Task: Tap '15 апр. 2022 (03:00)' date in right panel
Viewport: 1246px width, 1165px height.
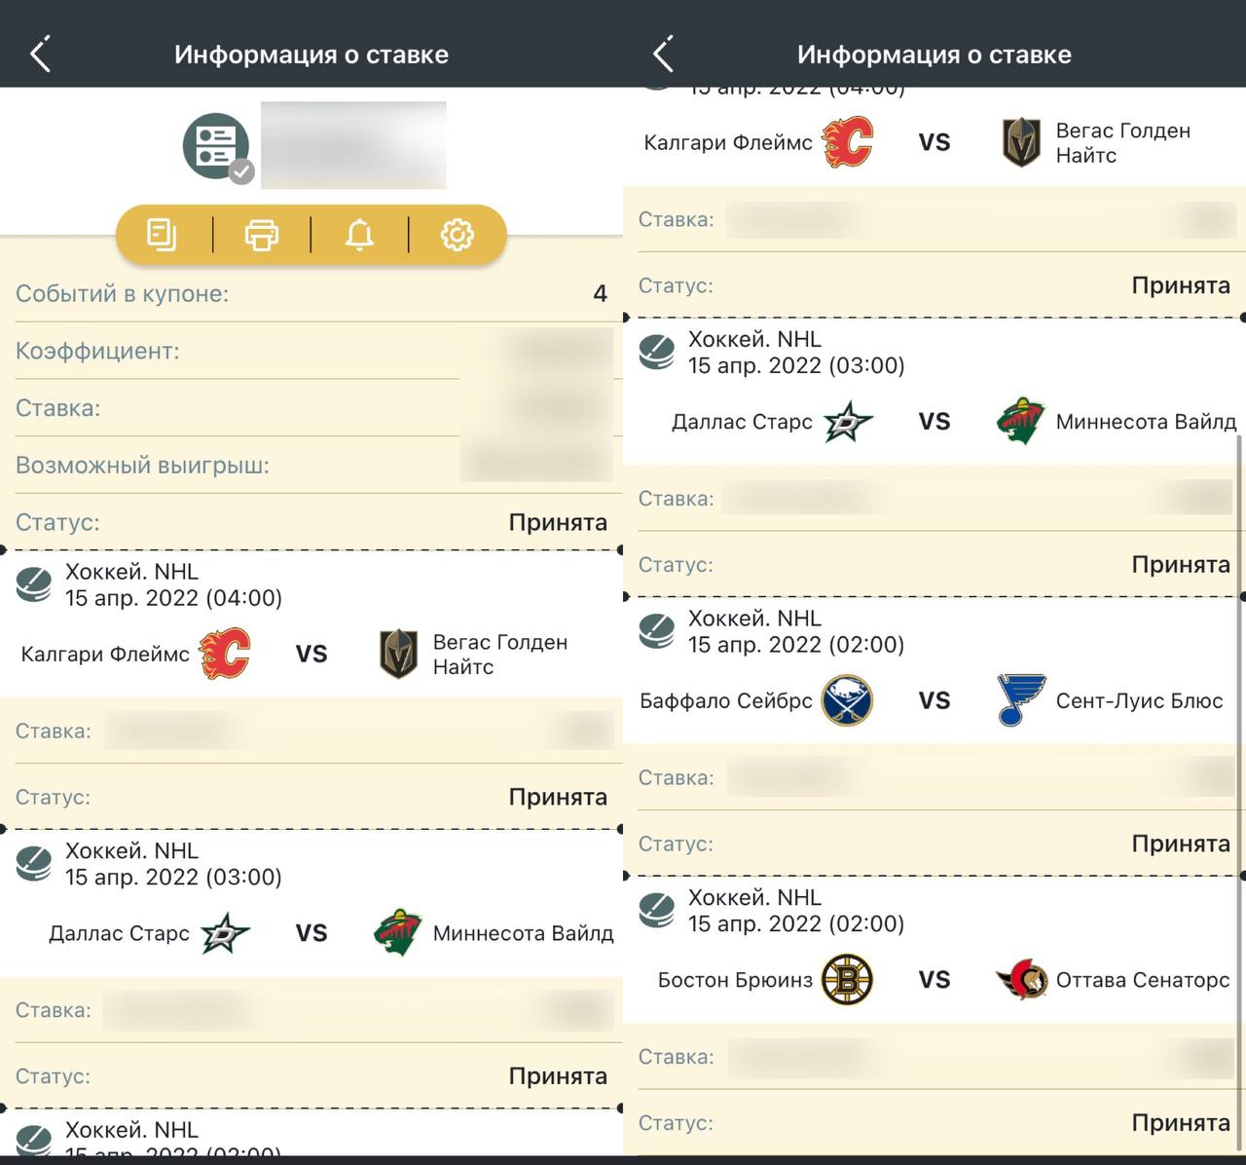Action: (796, 365)
